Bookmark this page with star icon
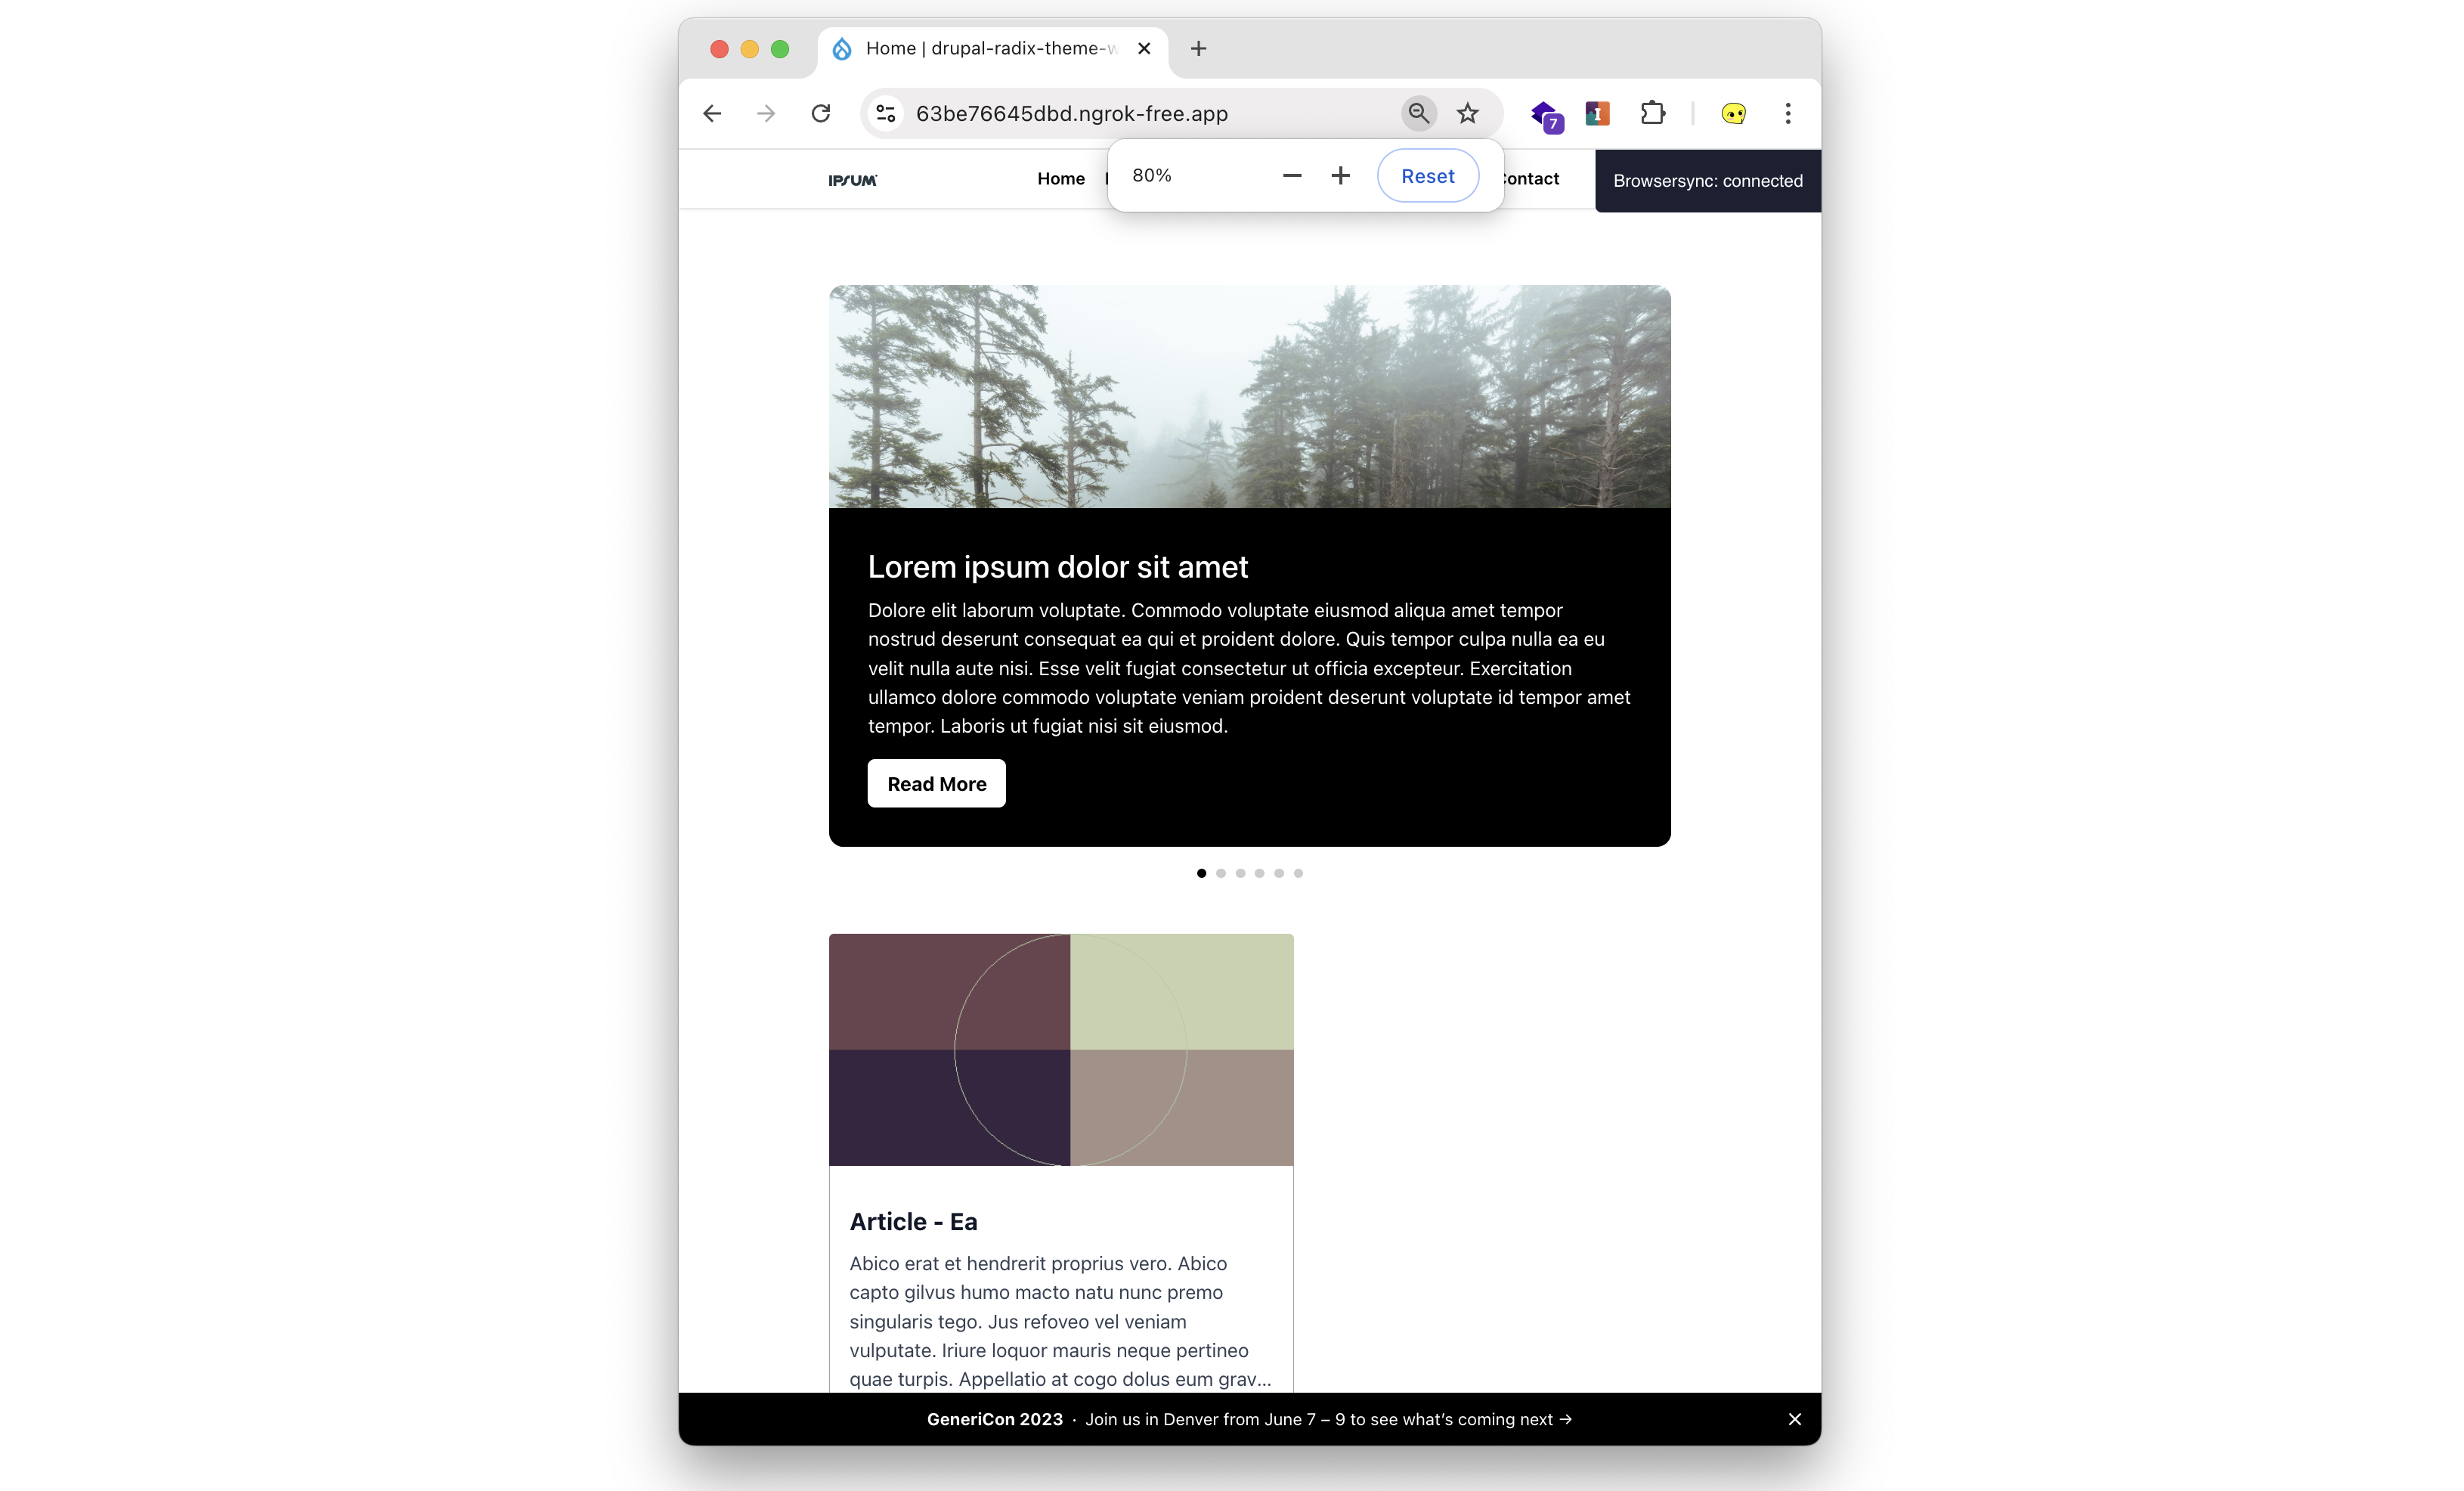 point(1467,114)
